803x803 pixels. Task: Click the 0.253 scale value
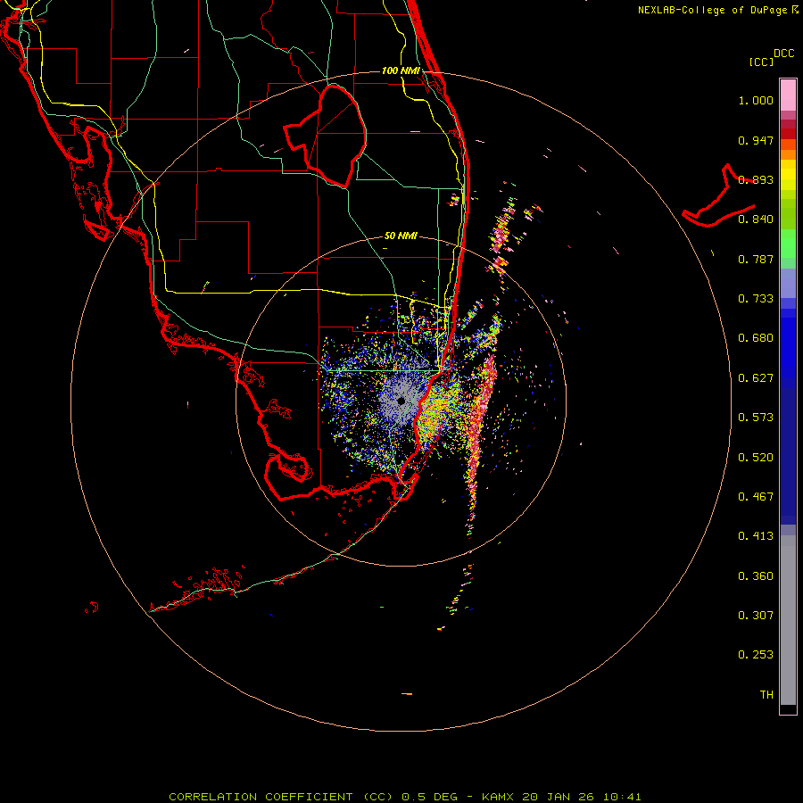(x=756, y=655)
